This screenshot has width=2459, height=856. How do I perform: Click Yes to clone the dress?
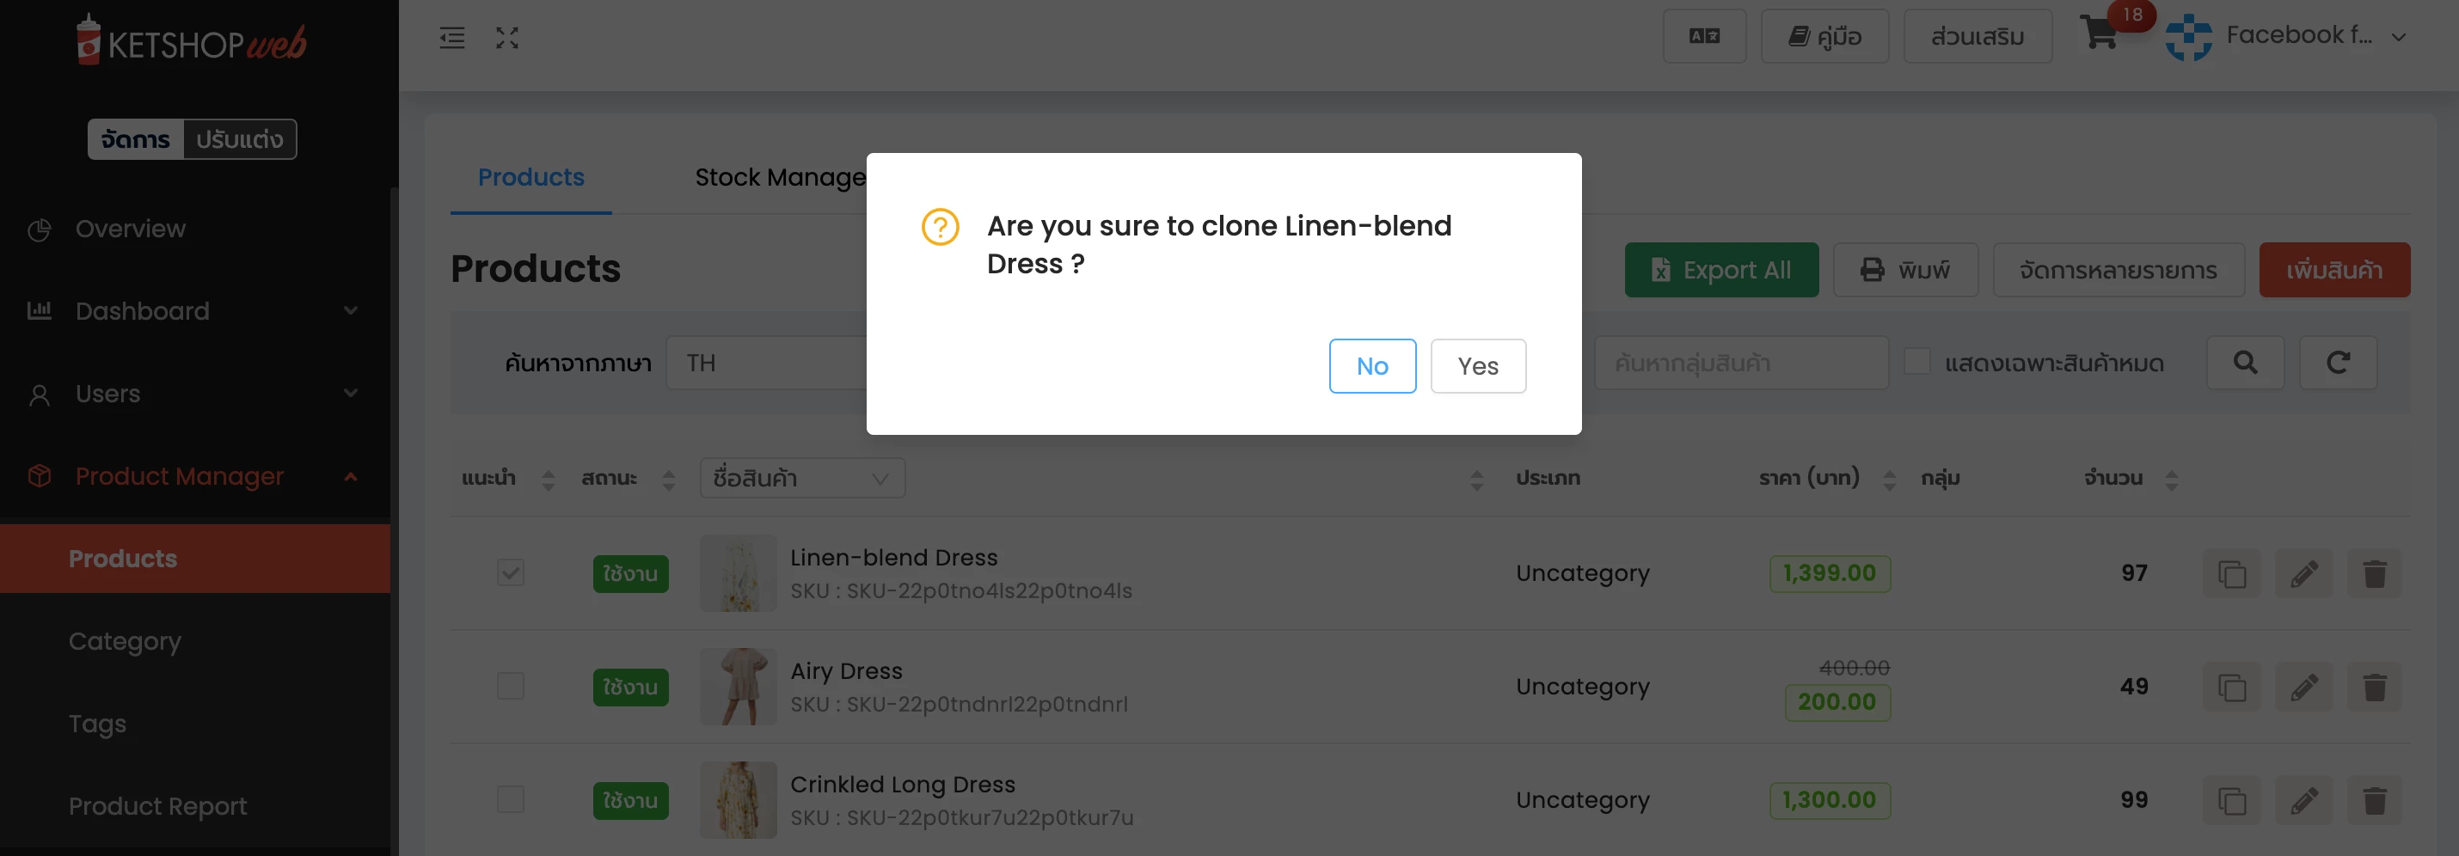(1478, 365)
